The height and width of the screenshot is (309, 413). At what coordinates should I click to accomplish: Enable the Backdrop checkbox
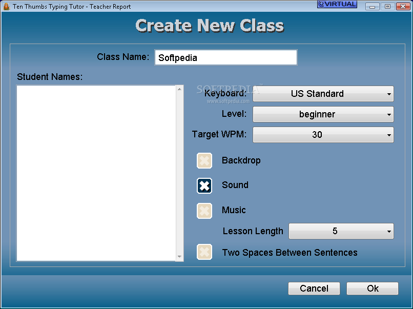point(204,161)
